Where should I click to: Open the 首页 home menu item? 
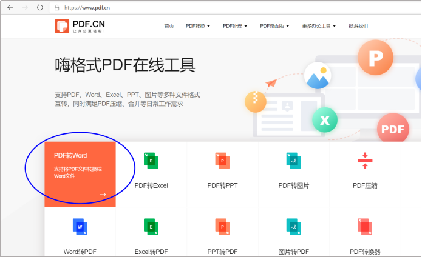click(x=169, y=26)
